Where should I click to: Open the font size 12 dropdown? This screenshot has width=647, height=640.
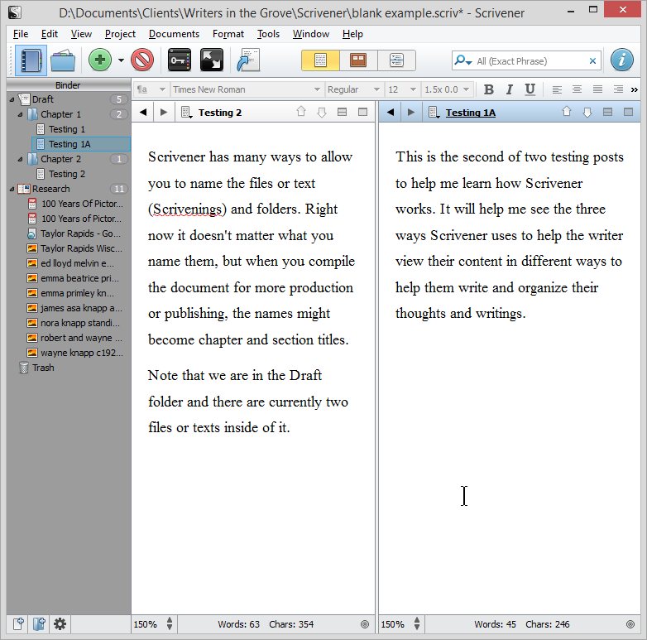click(402, 89)
